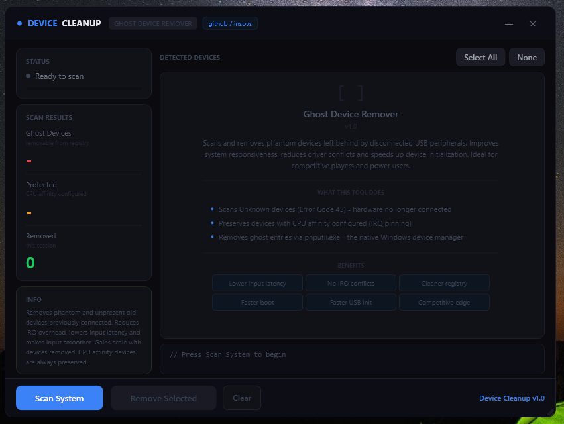Click the orange dash under Protected
The width and height of the screenshot is (564, 424).
click(x=28, y=213)
